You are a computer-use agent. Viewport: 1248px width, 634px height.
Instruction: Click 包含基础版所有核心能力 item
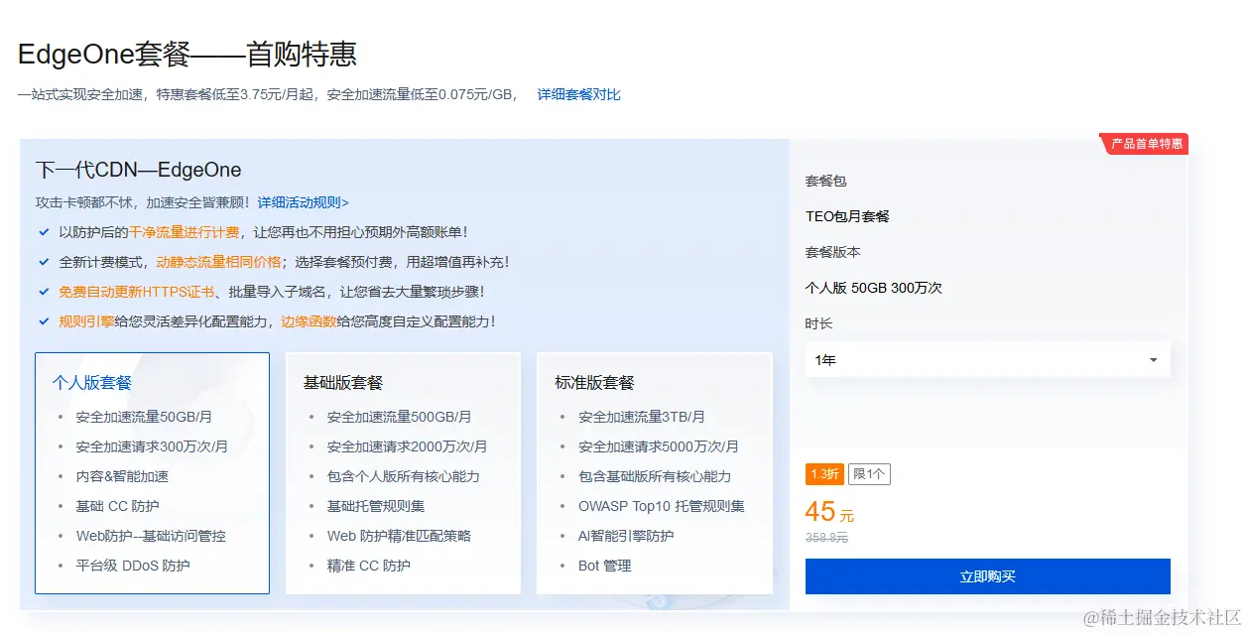pos(655,476)
